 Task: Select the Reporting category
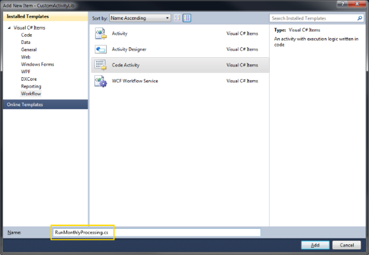(31, 86)
